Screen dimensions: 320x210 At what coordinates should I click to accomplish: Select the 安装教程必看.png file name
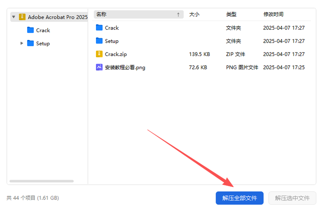[x=125, y=67]
